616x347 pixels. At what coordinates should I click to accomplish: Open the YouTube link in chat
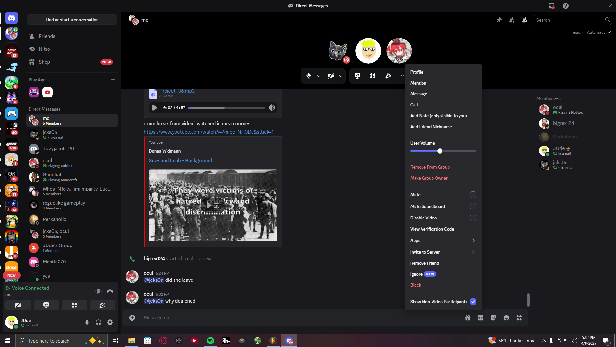209,132
